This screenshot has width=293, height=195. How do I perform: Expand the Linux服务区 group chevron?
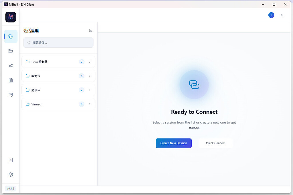[x=90, y=62]
